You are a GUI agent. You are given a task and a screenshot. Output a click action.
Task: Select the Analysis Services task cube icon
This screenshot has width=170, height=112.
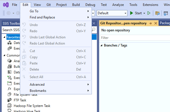10,61
